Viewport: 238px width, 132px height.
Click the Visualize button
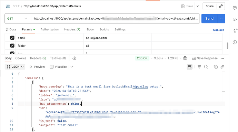[x=58, y=67]
